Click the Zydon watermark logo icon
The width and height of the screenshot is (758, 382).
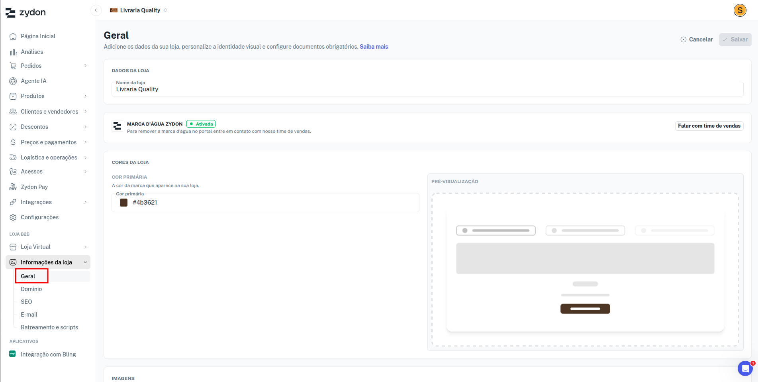pos(117,126)
